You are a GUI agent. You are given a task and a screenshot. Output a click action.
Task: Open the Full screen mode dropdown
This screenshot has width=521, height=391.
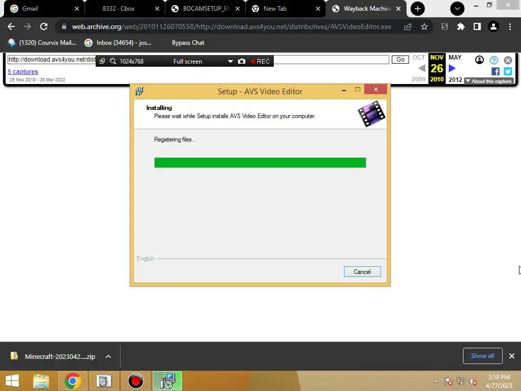coord(230,62)
